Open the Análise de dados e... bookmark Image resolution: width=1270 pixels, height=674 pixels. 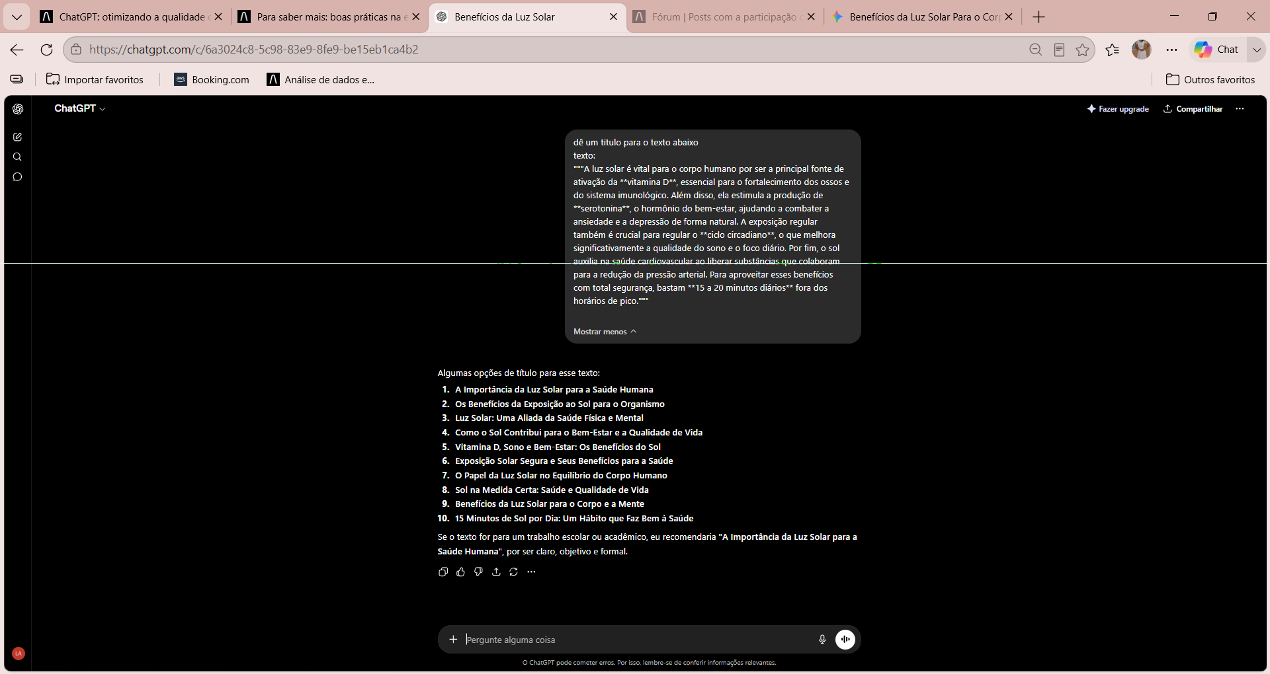[321, 80]
